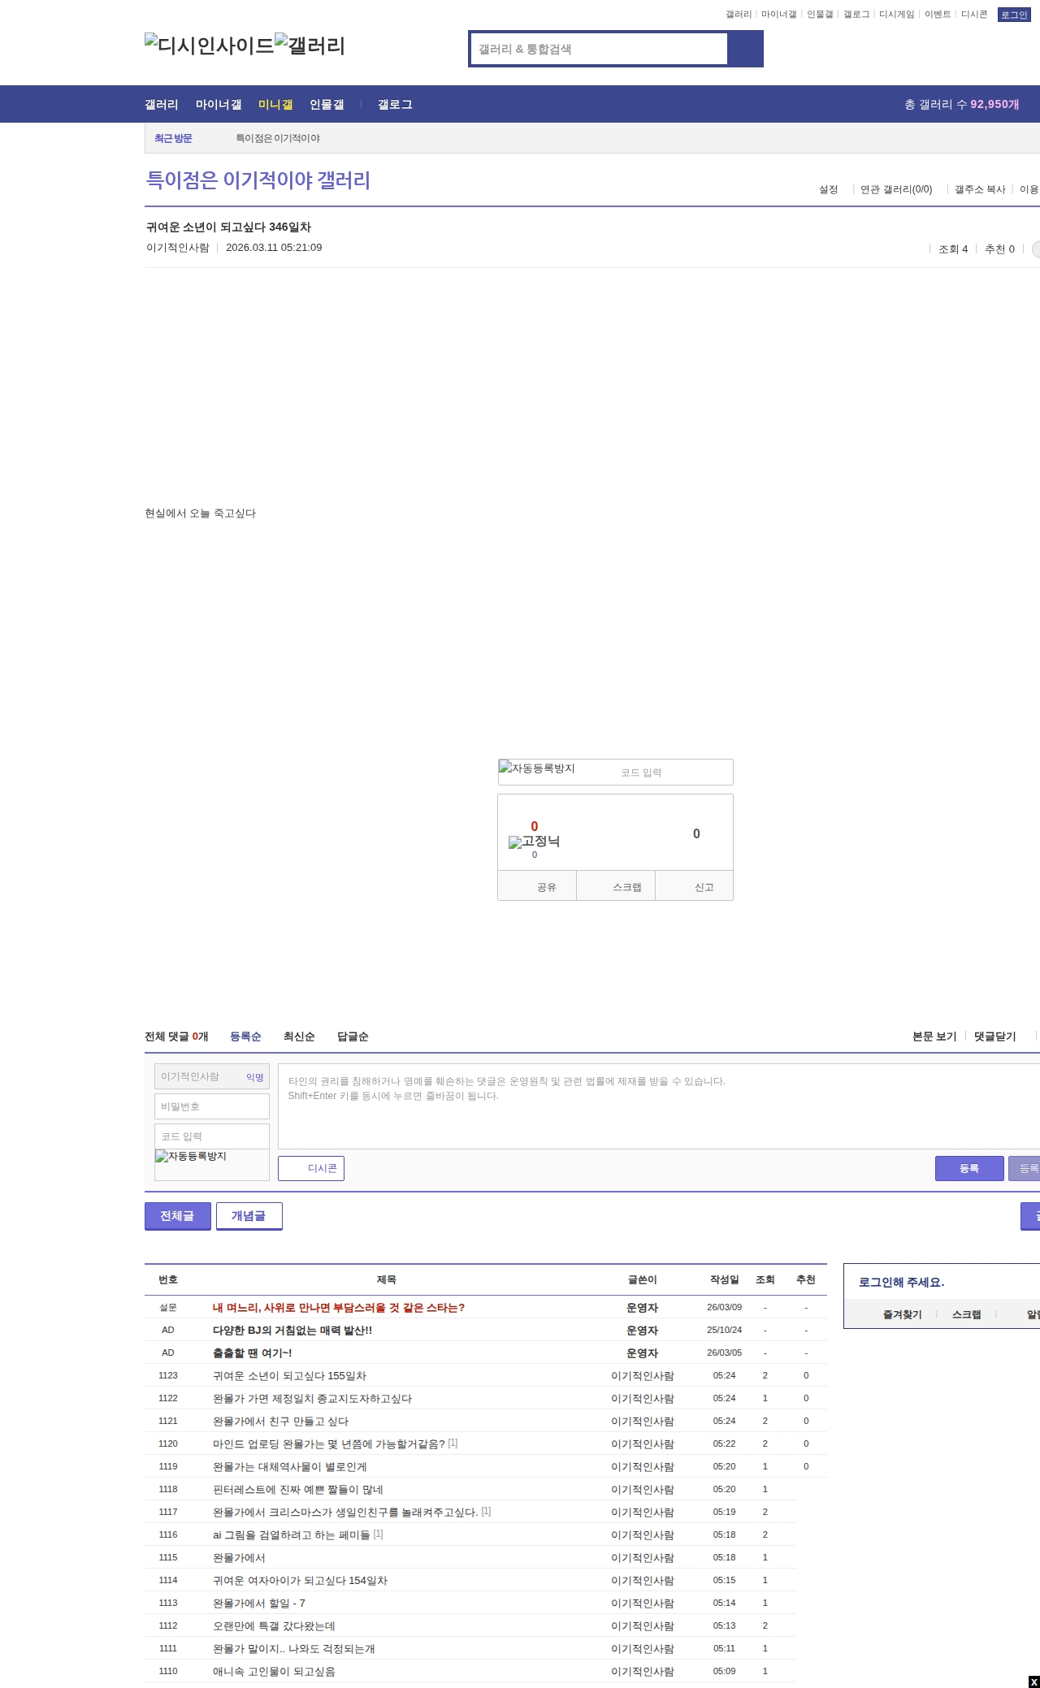Submit comment with the 등록 button
The width and height of the screenshot is (1040, 1688).
[x=968, y=1168]
